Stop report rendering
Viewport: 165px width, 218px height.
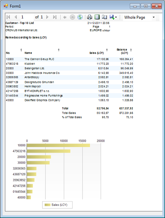point(72,17)
